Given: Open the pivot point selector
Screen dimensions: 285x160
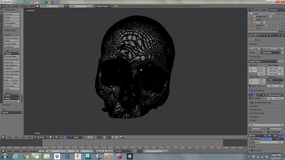Looking at the screenshot, I should coord(57,137).
